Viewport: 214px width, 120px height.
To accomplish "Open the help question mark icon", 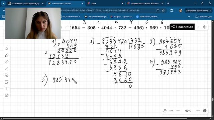I will pyautogui.click(x=205, y=111).
